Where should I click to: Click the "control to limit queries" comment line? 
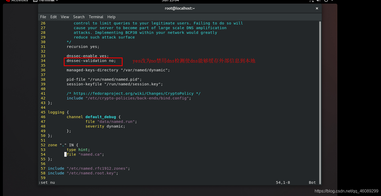coord(158,23)
